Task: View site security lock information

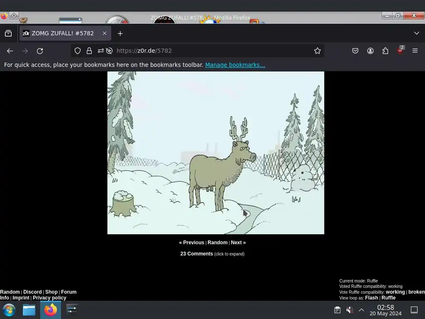Action: click(89, 51)
